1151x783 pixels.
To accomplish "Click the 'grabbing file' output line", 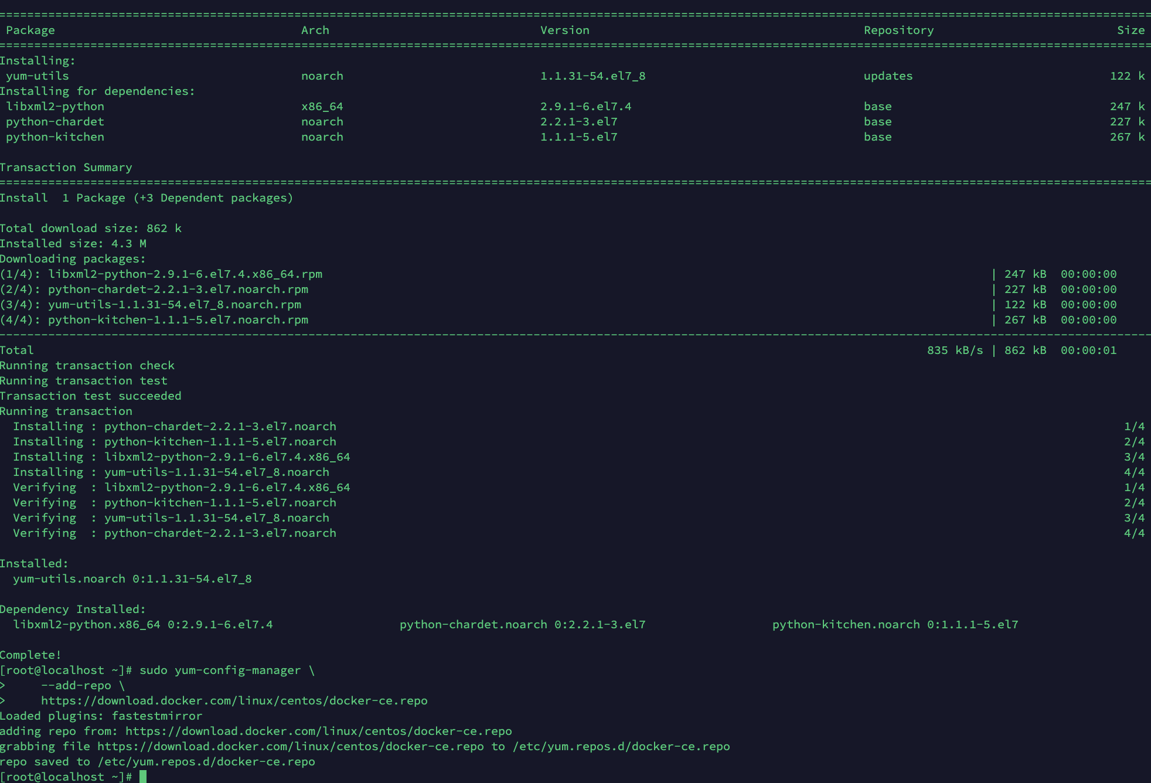I will [365, 746].
